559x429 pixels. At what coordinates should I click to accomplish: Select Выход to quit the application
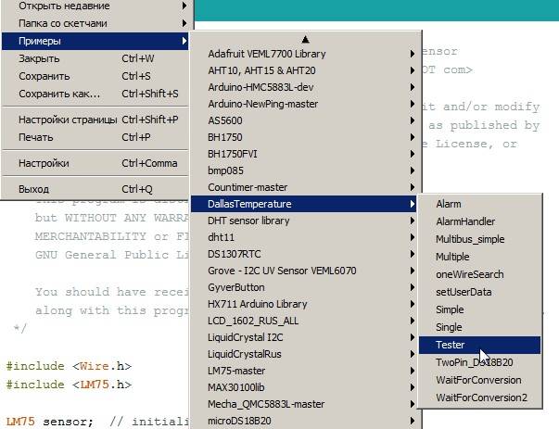pos(34,189)
